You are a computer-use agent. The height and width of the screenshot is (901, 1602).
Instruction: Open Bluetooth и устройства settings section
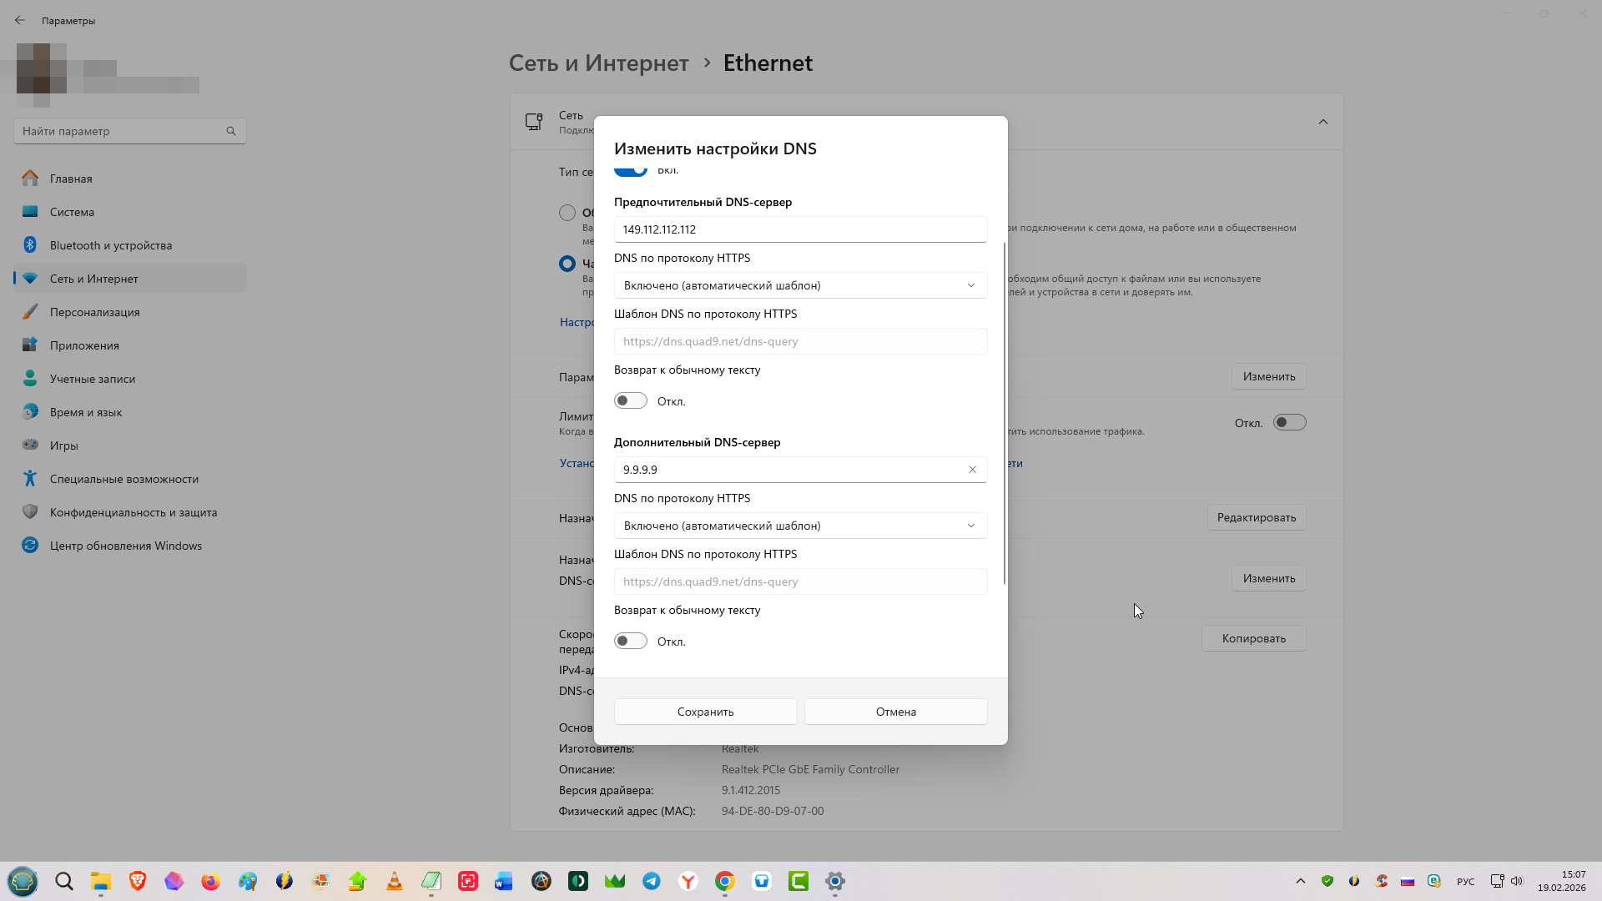point(111,245)
